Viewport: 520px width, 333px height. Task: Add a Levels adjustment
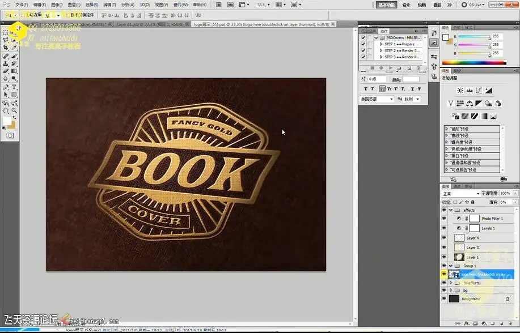[x=470, y=91]
